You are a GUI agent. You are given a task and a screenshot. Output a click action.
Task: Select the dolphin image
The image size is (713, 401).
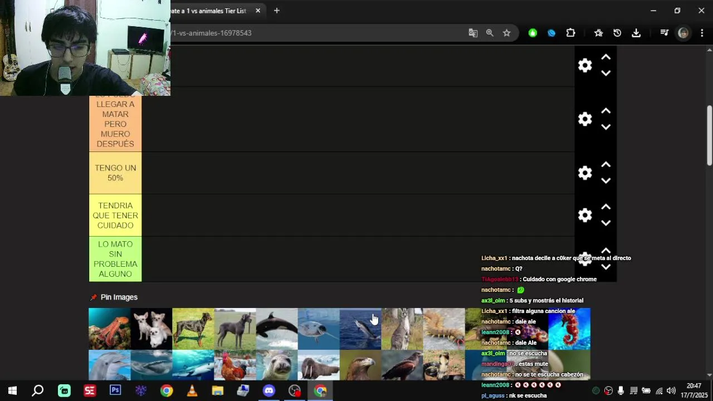point(109,365)
